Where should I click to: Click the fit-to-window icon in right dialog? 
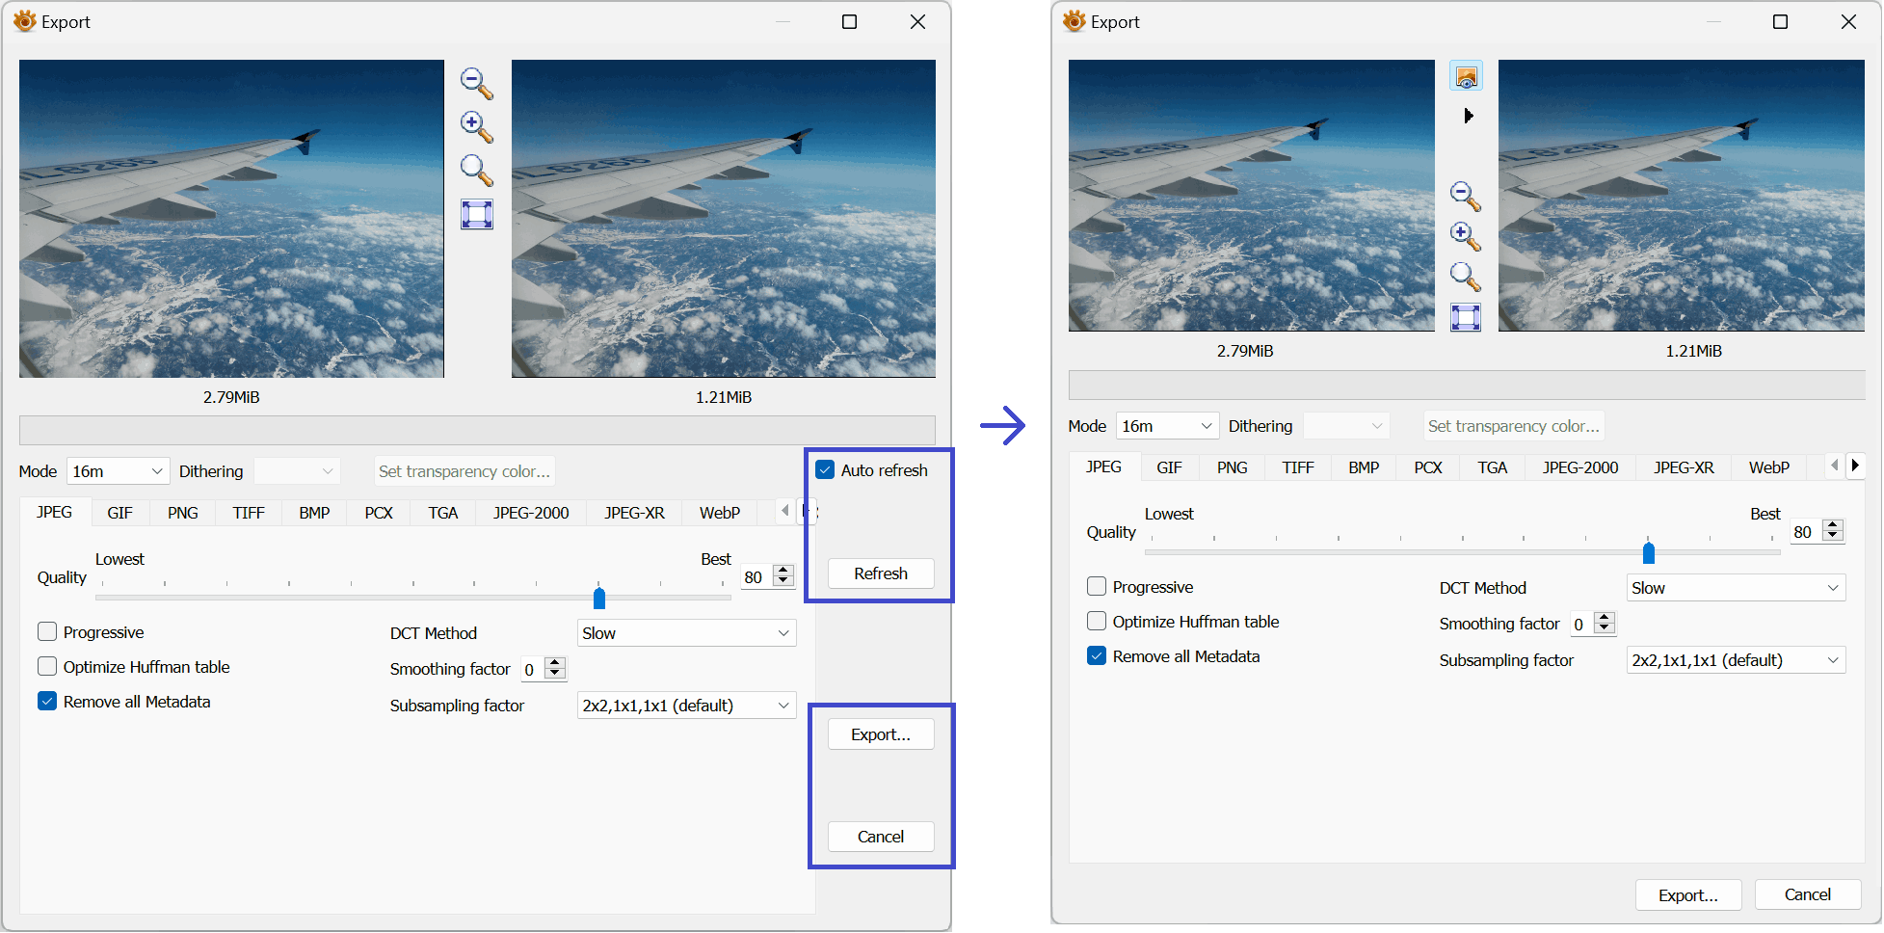pos(1465,317)
